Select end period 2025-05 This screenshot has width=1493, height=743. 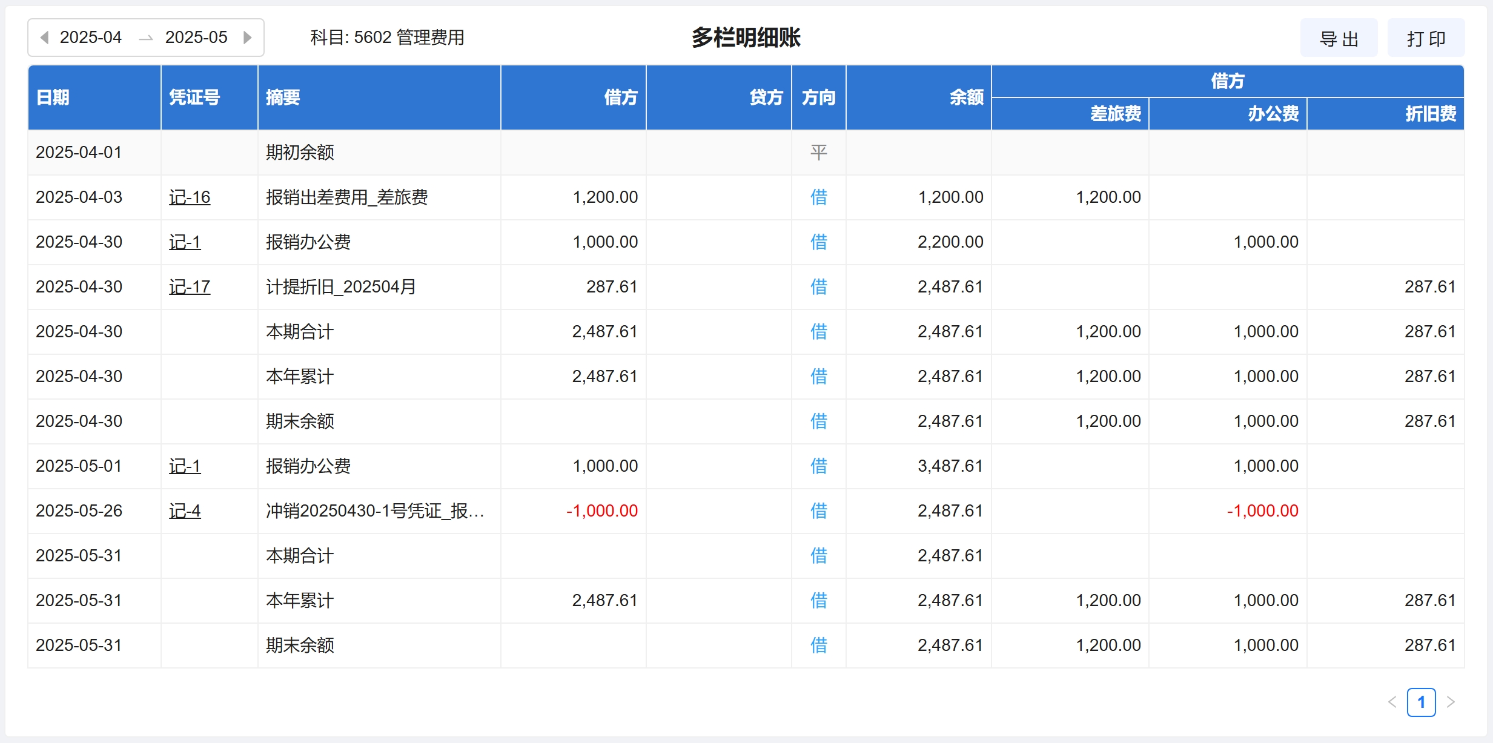pyautogui.click(x=196, y=38)
